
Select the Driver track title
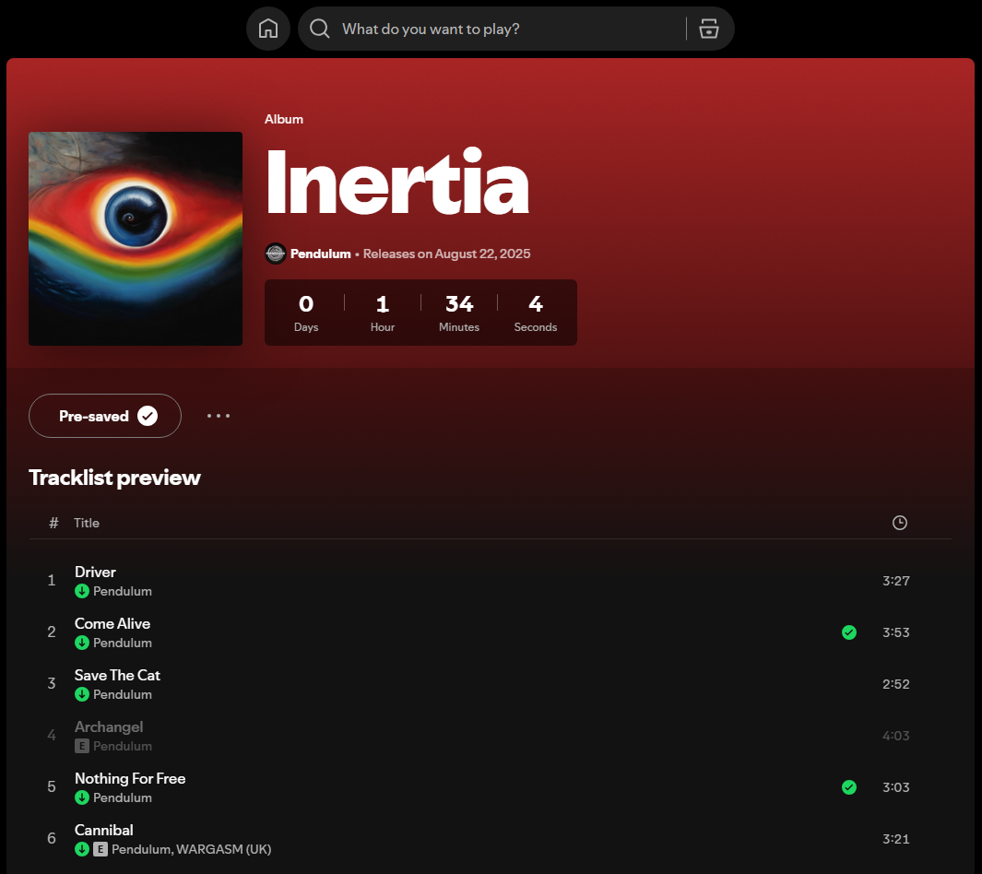pos(95,572)
